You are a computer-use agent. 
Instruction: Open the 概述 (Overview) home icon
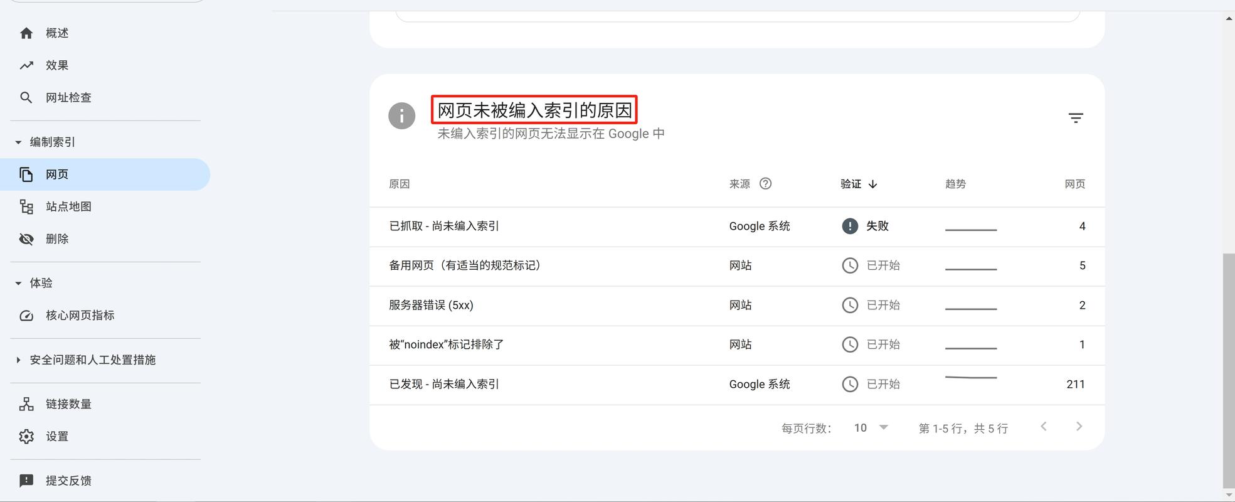pos(26,33)
